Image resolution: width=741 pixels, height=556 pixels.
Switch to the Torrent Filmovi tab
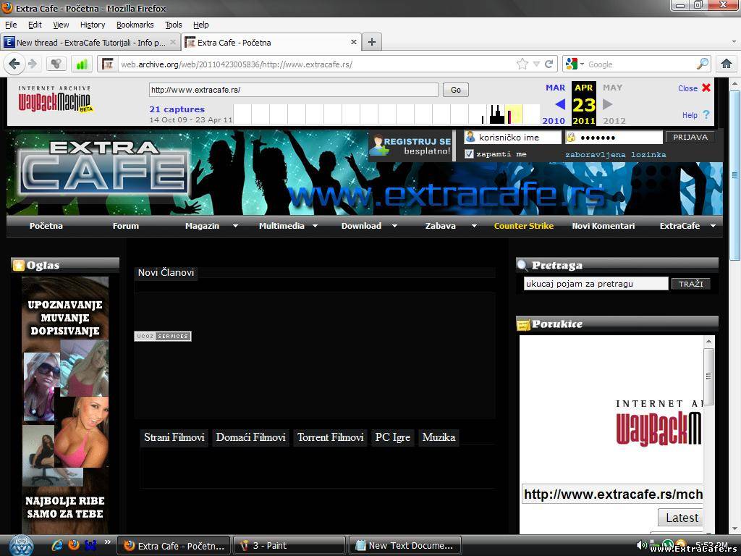coord(330,437)
